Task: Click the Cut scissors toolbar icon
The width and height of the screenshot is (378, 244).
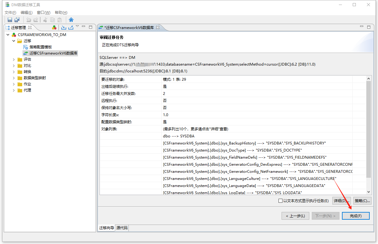Action: (45, 20)
